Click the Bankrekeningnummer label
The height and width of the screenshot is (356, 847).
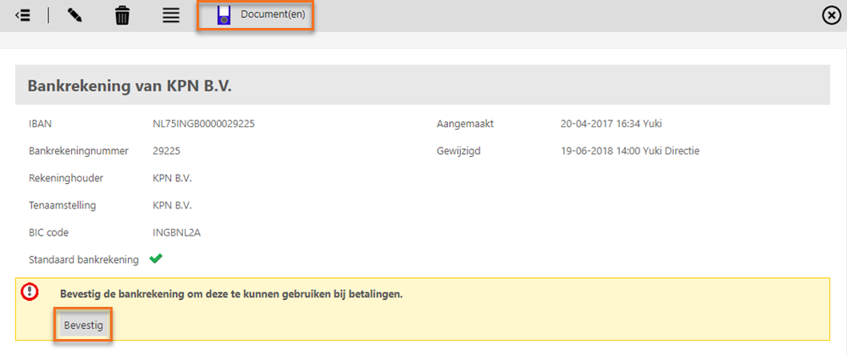(x=78, y=151)
